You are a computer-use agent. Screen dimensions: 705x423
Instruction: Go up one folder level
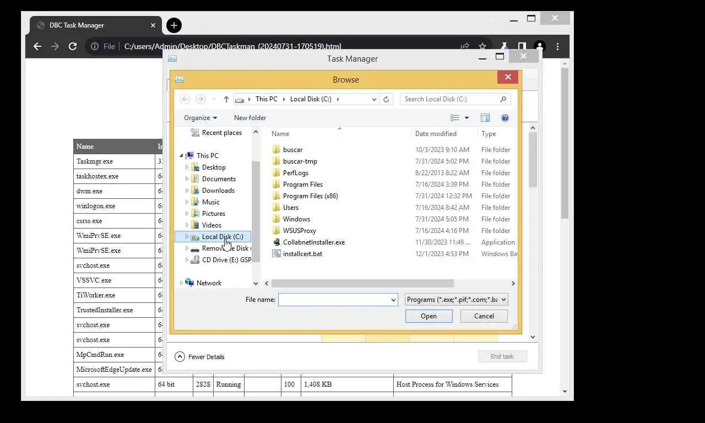coord(226,99)
